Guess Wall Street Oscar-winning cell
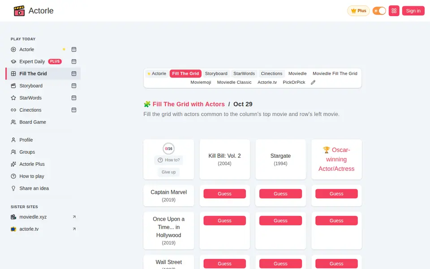This screenshot has width=430, height=269. click(336, 264)
